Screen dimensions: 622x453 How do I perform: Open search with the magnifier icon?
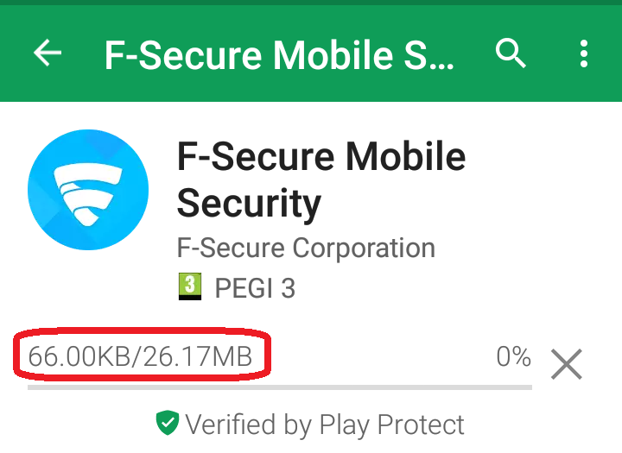(x=511, y=53)
